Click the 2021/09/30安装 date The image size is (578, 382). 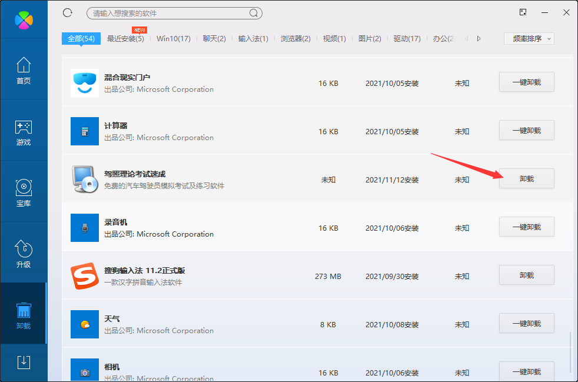(x=392, y=276)
